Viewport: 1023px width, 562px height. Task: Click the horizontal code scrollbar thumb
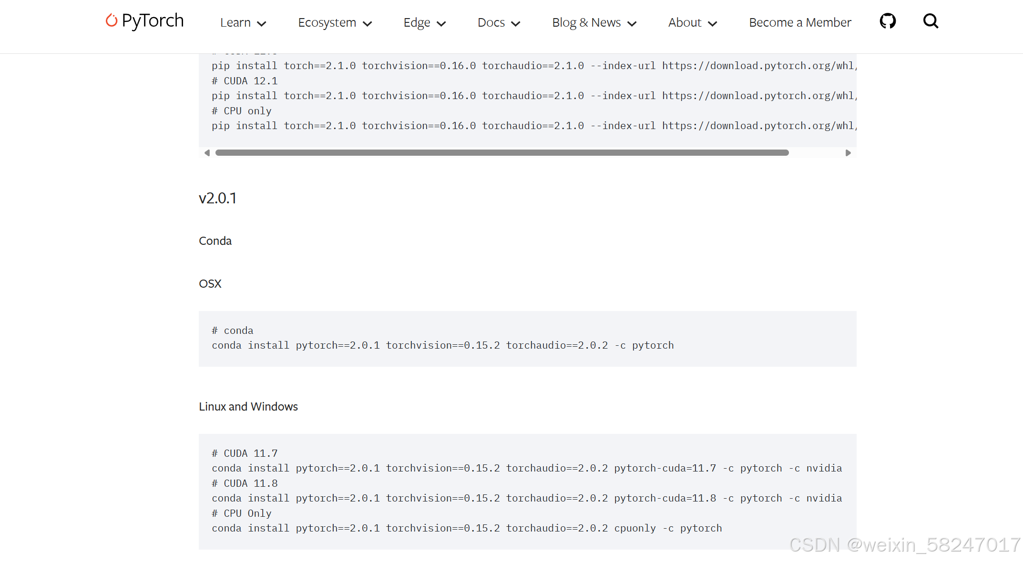click(501, 153)
